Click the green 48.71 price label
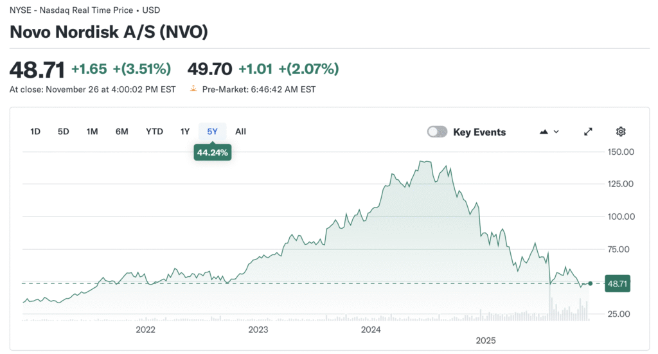Screen dimensions: 658x354 pyautogui.click(x=618, y=283)
